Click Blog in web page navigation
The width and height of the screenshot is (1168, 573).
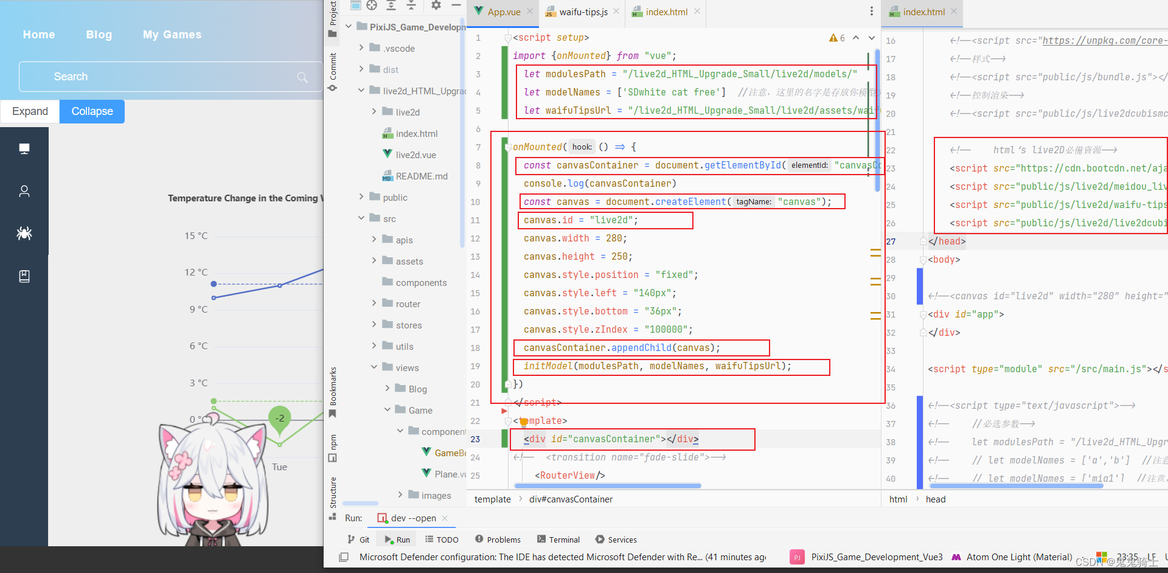point(99,35)
